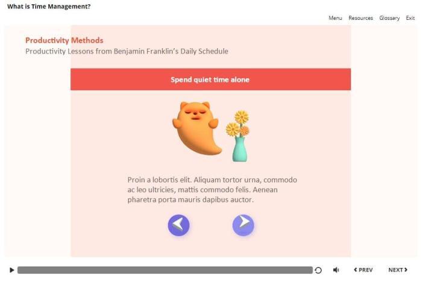Click the replay circular arrow icon

318,270
